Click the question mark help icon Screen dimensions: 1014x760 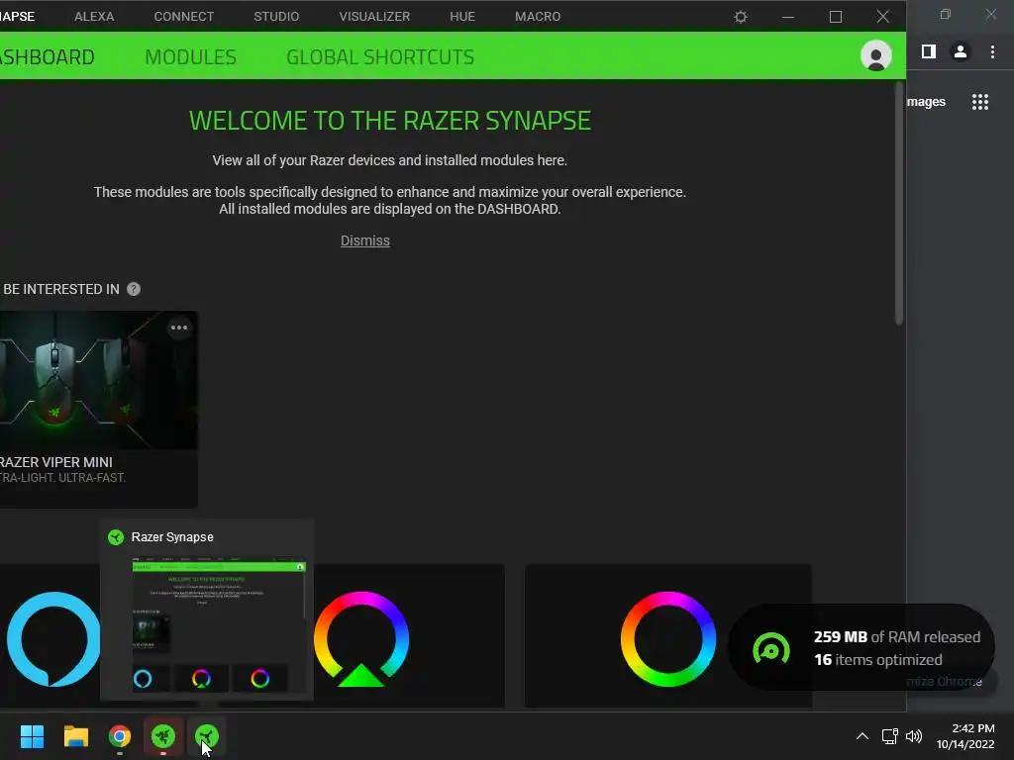(x=134, y=289)
